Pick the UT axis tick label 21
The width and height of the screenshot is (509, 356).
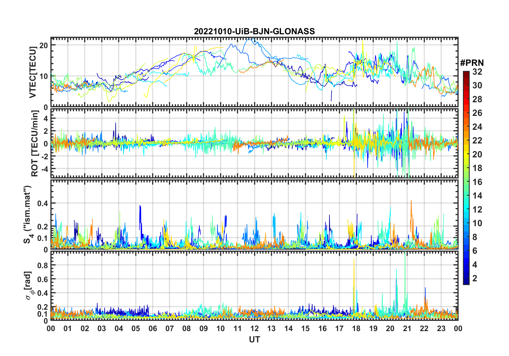(x=407, y=329)
